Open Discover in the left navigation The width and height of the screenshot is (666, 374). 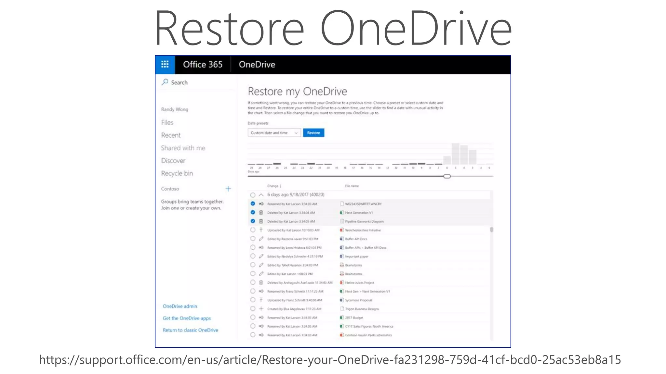pyautogui.click(x=173, y=161)
